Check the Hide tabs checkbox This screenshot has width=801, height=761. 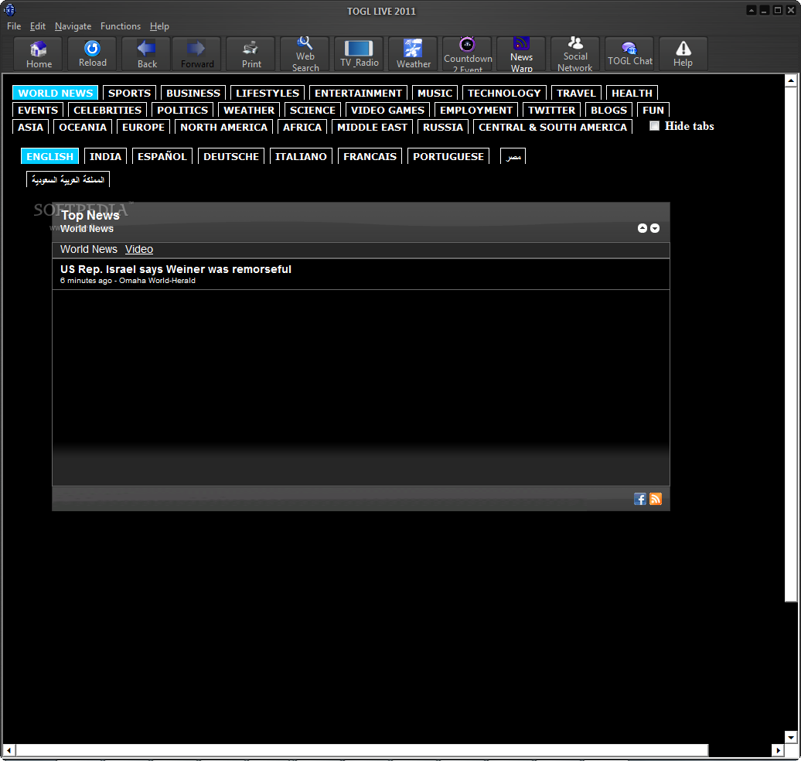click(654, 126)
